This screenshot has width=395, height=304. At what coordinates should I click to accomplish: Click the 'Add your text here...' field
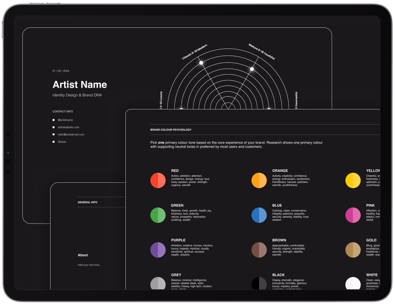89,265
